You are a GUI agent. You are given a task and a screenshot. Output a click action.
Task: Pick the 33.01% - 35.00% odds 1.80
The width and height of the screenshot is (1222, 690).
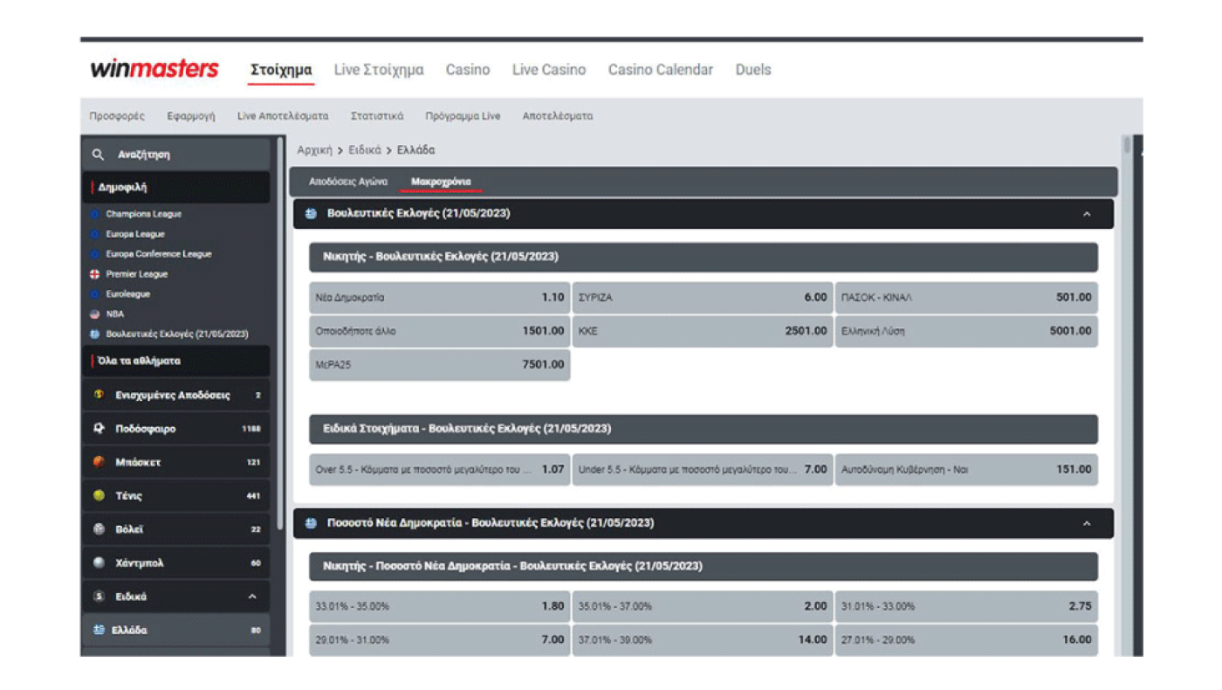(x=439, y=606)
